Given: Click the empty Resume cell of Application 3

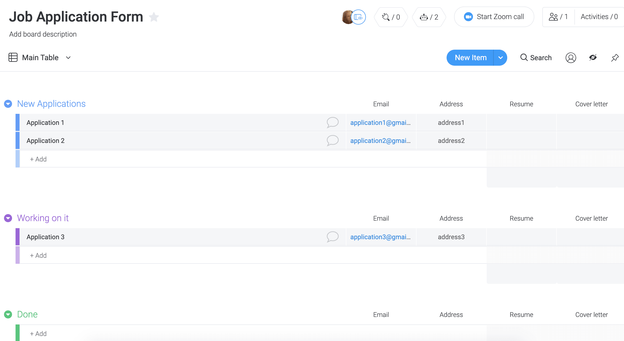Looking at the screenshot, I should pyautogui.click(x=522, y=237).
